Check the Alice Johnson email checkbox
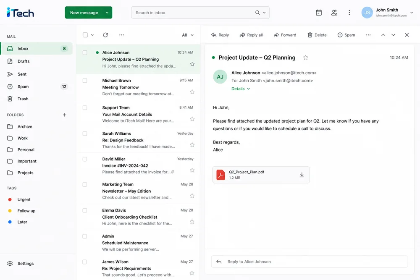The width and height of the screenshot is (420, 280). pyautogui.click(x=85, y=52)
